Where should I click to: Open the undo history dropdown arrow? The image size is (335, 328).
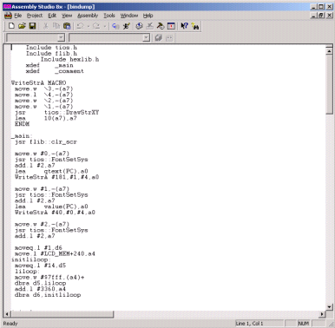(x=89, y=26)
